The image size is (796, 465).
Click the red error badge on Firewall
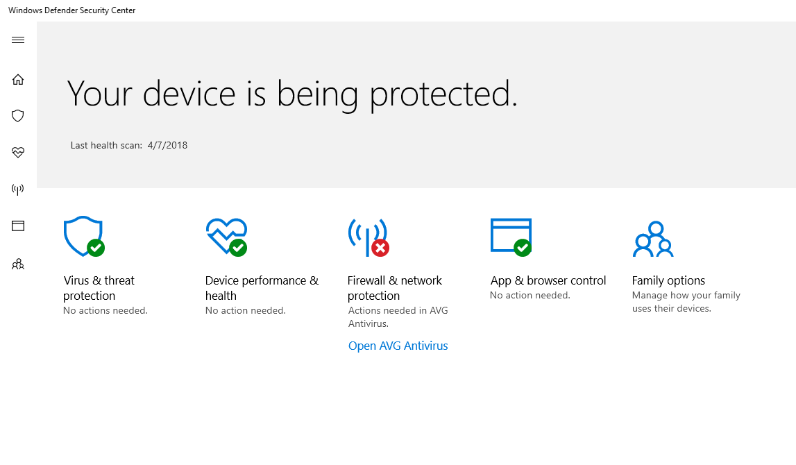point(380,248)
